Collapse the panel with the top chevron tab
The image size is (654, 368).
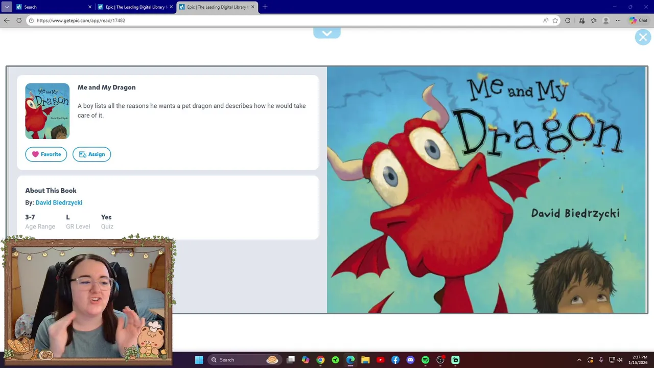coord(327,33)
